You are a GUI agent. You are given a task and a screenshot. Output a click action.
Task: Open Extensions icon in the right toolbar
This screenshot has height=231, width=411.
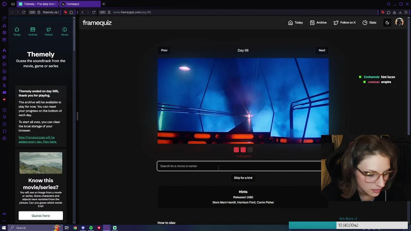coord(389,12)
